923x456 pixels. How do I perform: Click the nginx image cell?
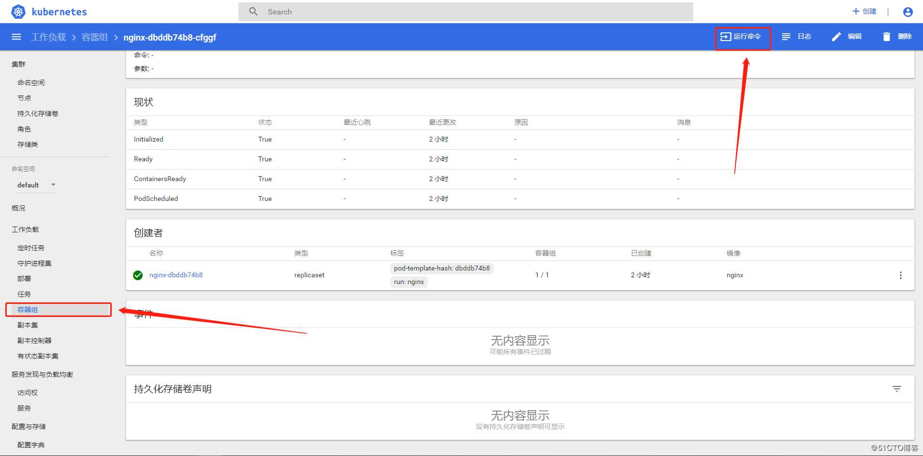click(x=735, y=275)
